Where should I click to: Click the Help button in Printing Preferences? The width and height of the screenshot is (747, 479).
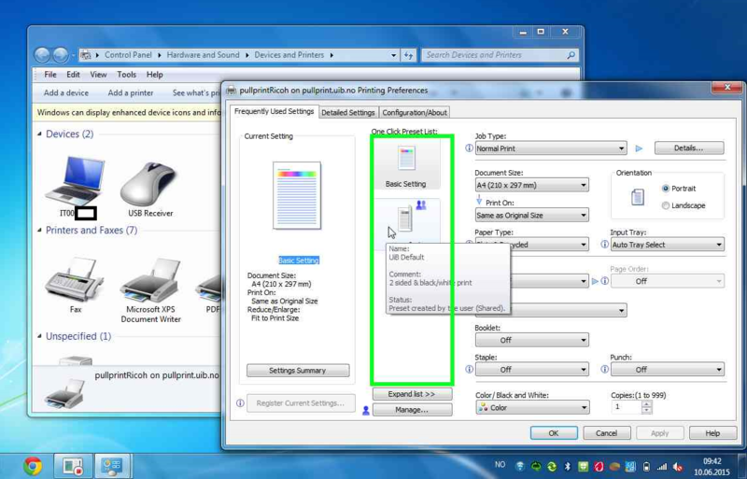point(712,433)
